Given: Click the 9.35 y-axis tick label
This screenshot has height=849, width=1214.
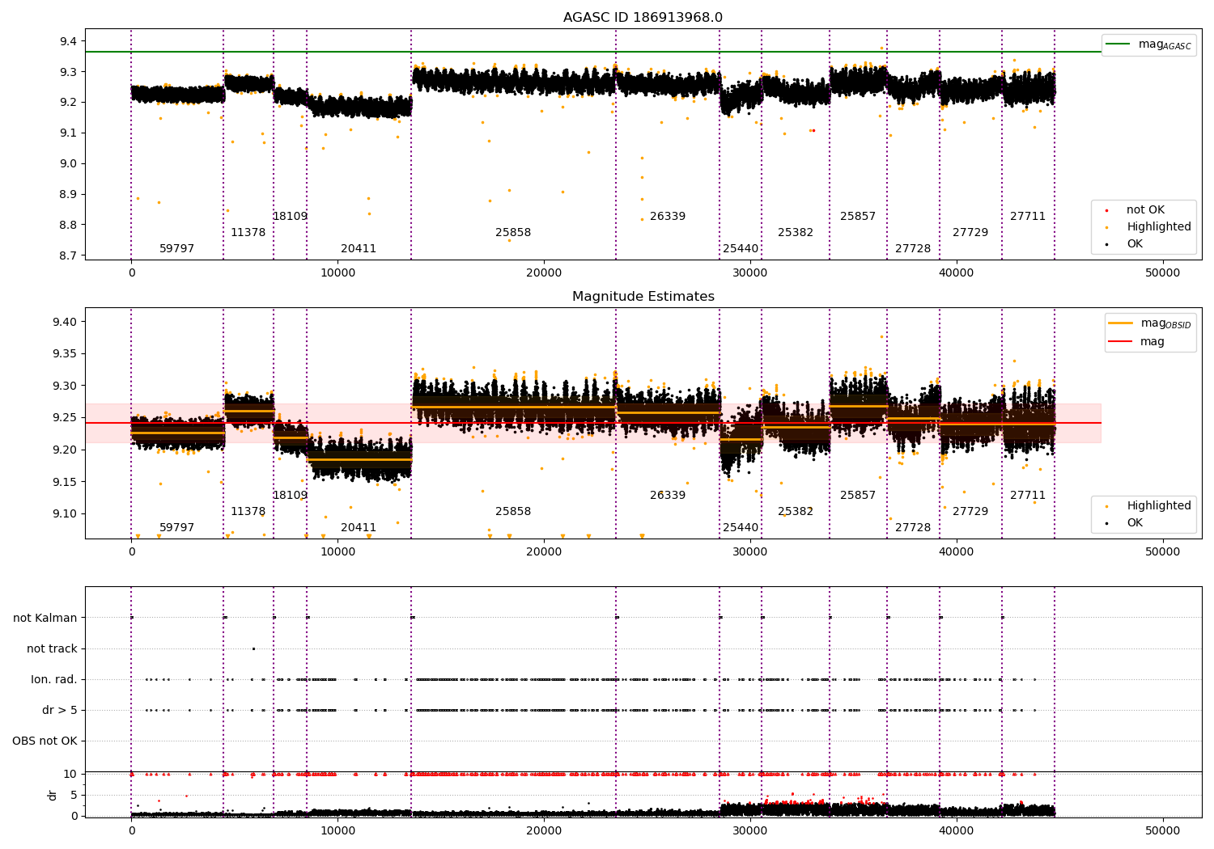Looking at the screenshot, I should click(66, 354).
